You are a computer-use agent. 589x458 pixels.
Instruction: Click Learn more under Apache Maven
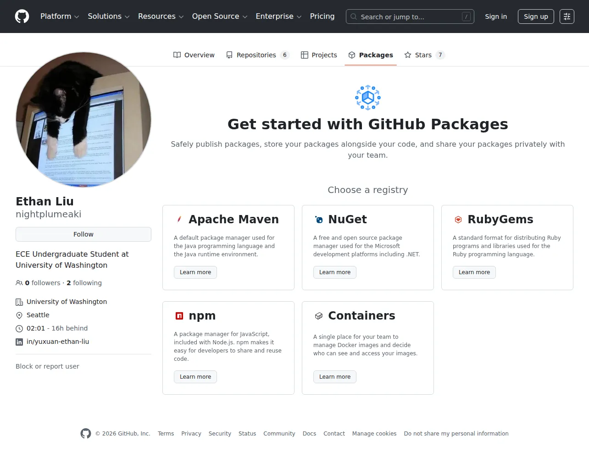click(x=195, y=272)
